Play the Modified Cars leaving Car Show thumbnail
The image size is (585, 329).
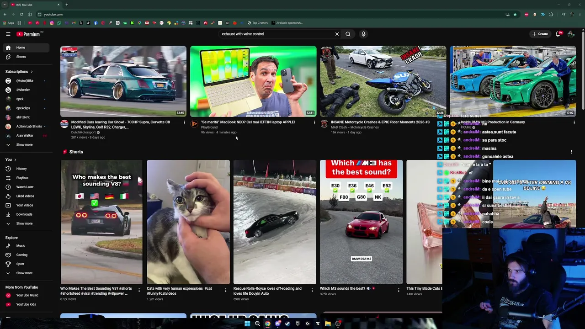tap(123, 81)
